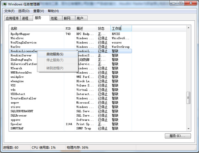The height and width of the screenshot is (153, 199).
Task: Select the RpcEptMapper service row
Action: point(70,34)
